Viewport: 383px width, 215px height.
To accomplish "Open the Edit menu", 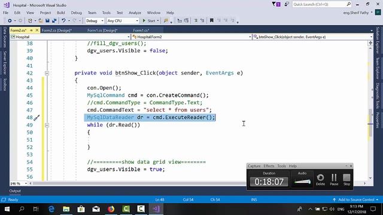I will [17, 13].
